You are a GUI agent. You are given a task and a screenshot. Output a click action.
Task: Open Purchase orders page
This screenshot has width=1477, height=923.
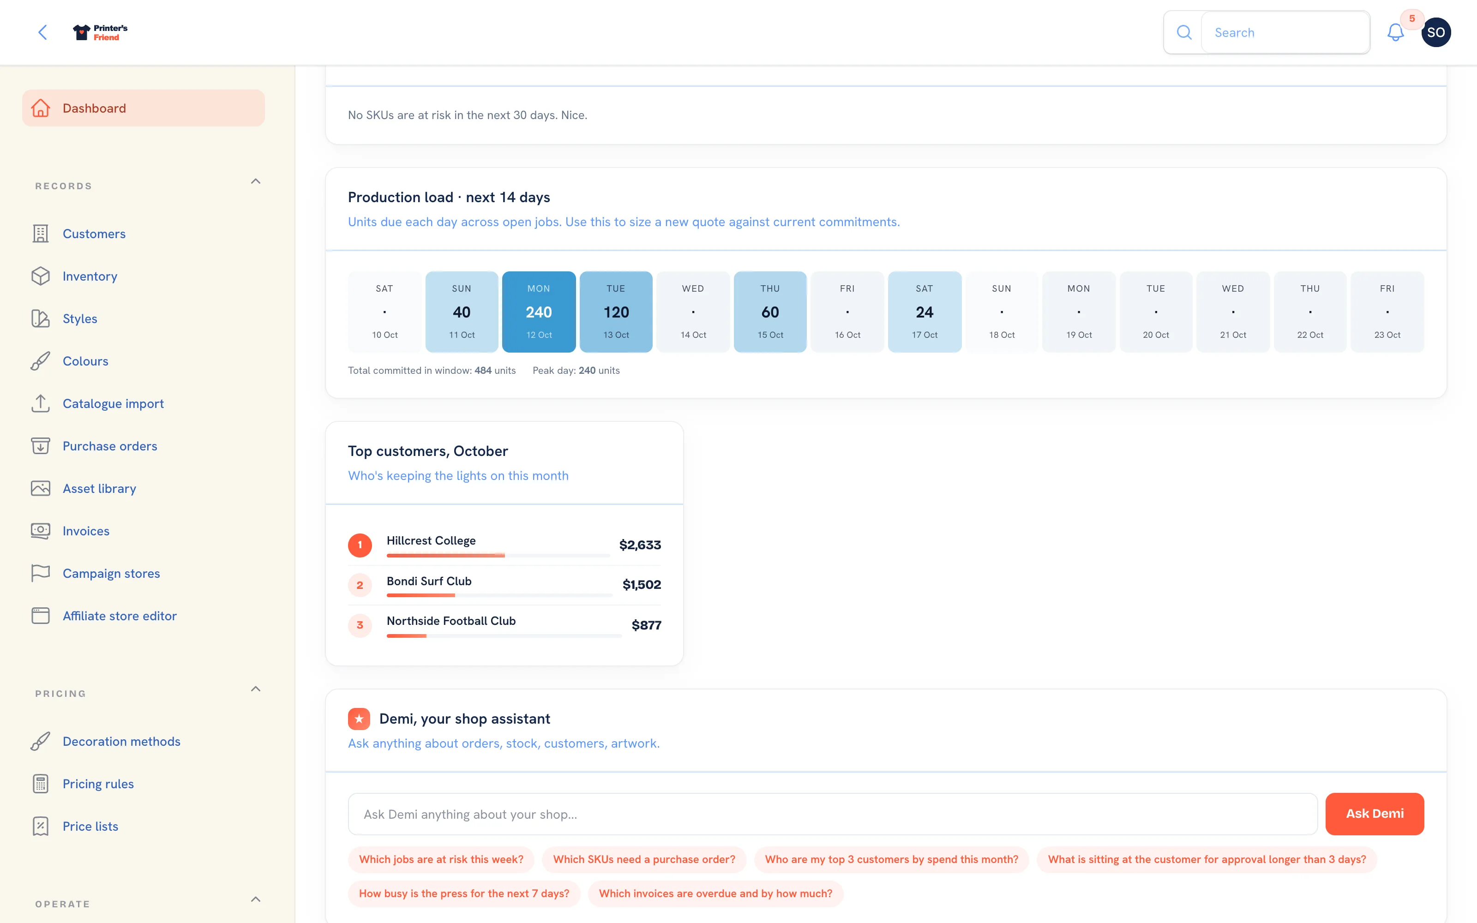(x=144, y=446)
